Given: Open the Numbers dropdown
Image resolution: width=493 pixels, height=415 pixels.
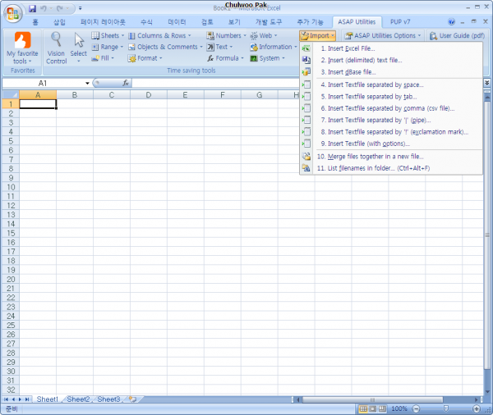Looking at the screenshot, I should coord(227,35).
